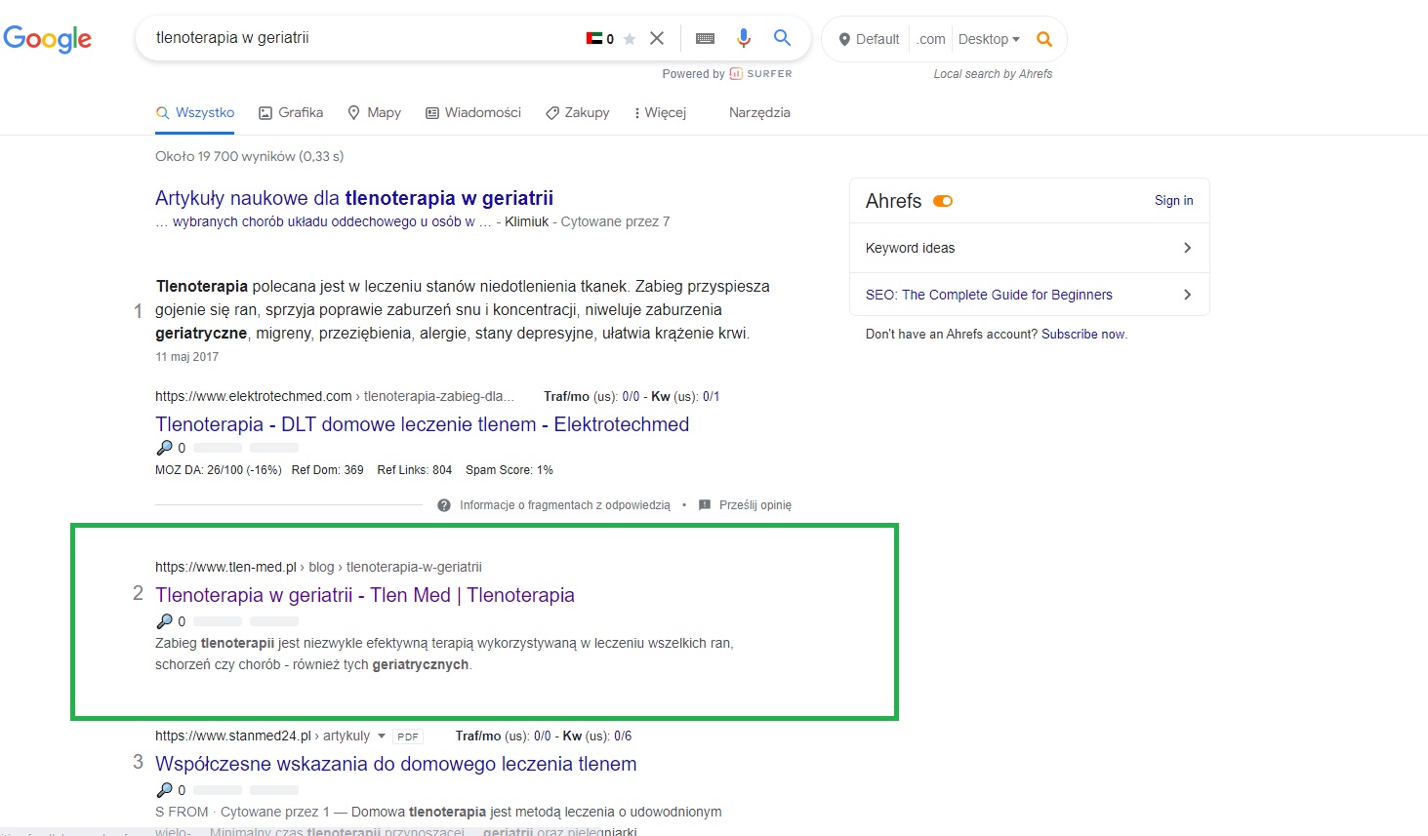
Task: Click the Ref Links: 804 metric
Action: tap(415, 470)
